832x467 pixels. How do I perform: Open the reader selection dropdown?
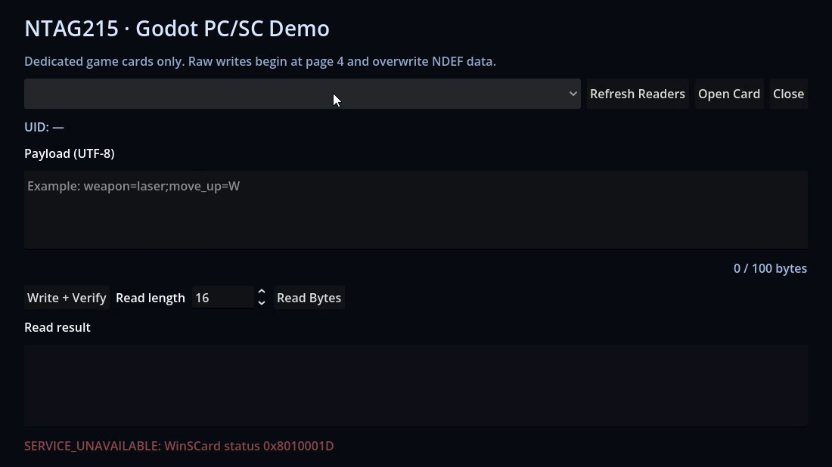coord(303,94)
